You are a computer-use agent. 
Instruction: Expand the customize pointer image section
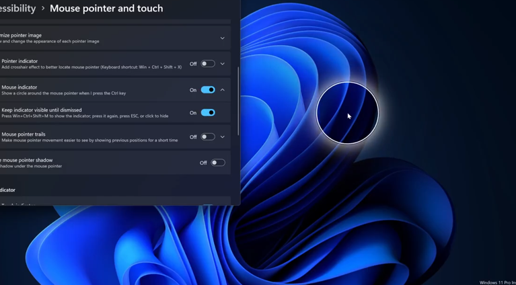click(223, 38)
